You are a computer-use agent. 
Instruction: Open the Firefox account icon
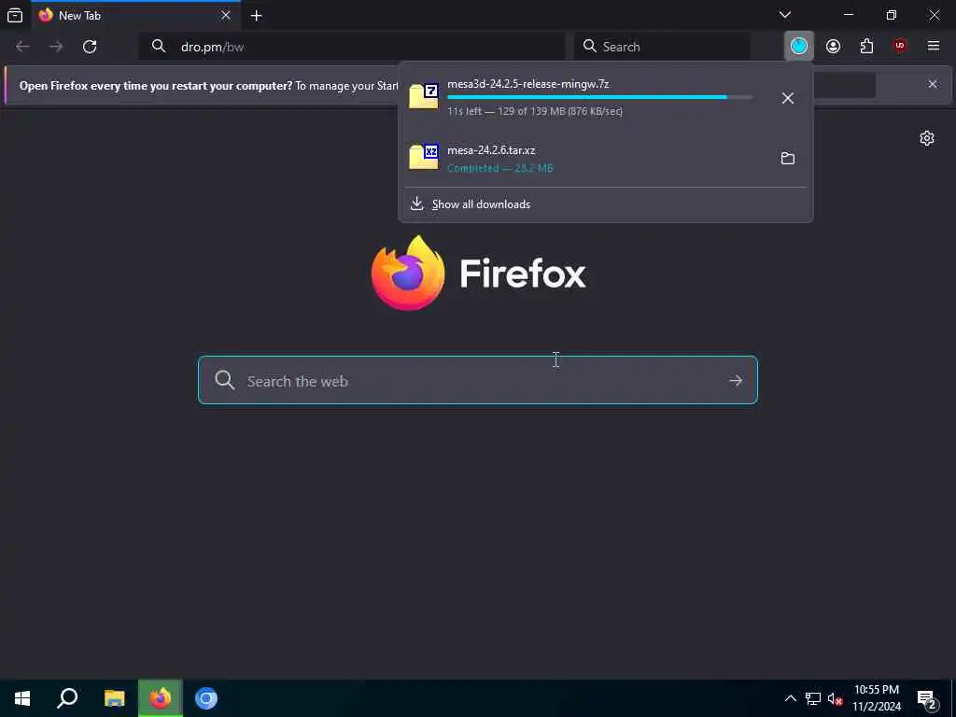[x=833, y=47]
